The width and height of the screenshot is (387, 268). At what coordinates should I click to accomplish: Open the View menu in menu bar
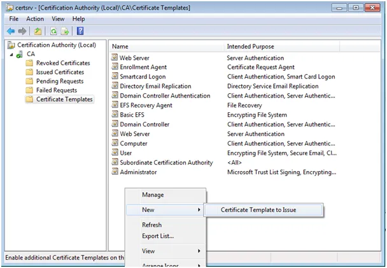tap(58, 19)
